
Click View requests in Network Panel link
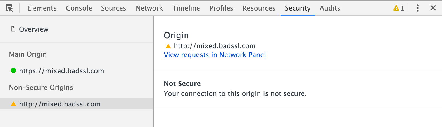click(215, 55)
